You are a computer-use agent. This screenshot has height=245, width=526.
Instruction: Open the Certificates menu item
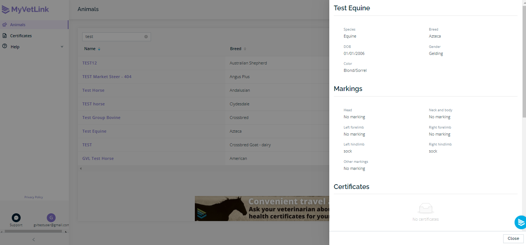click(21, 36)
